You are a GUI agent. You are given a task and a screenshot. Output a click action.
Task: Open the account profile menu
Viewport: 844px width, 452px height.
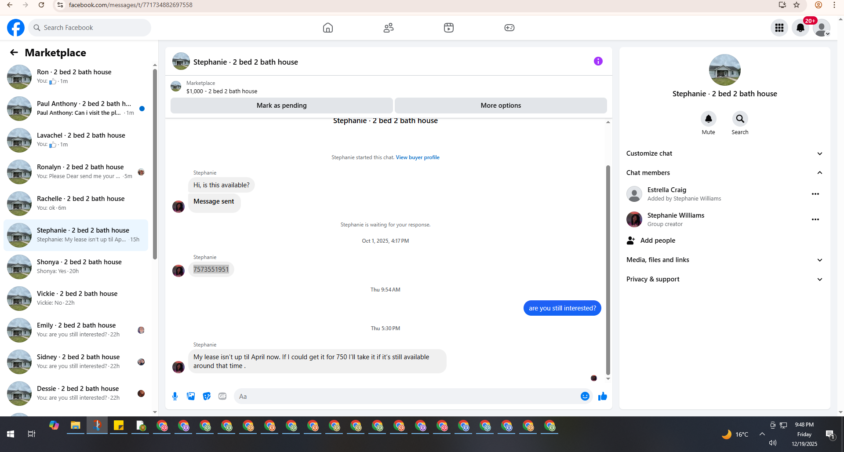(822, 28)
